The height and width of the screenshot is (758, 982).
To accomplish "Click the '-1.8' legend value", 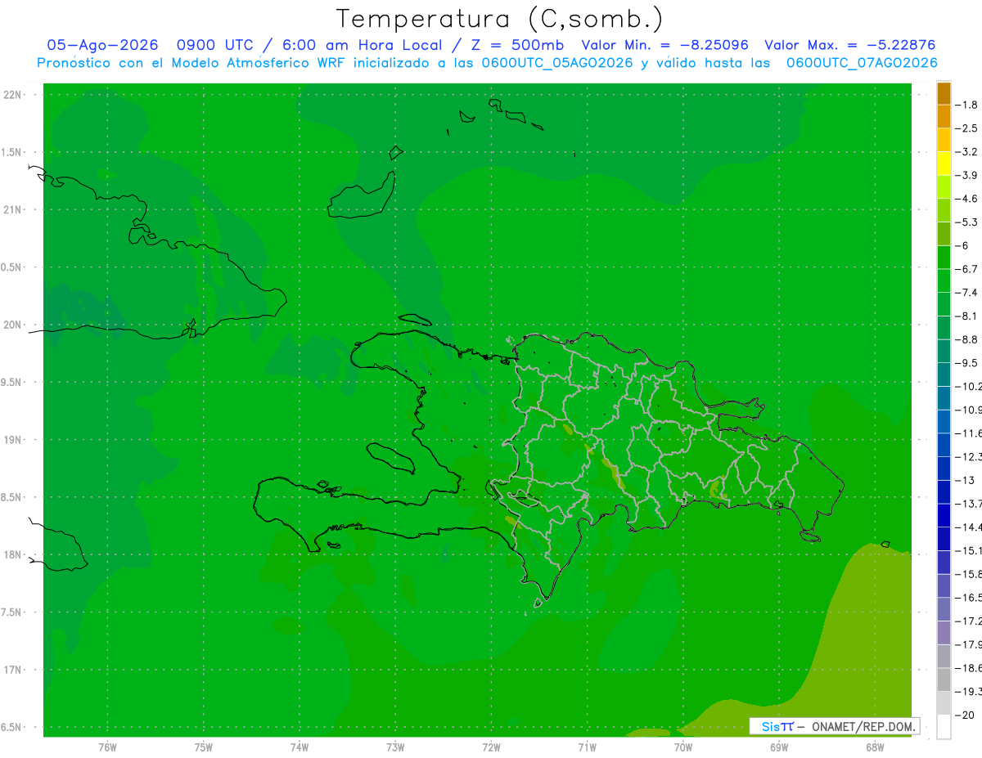I will coord(967,105).
